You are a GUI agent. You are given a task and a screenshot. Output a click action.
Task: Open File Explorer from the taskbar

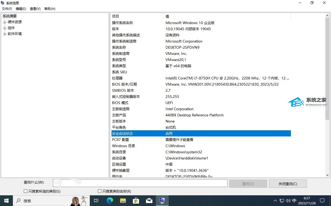(x=123, y=201)
